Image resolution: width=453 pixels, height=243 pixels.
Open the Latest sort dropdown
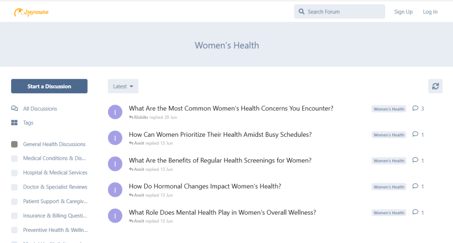click(123, 86)
